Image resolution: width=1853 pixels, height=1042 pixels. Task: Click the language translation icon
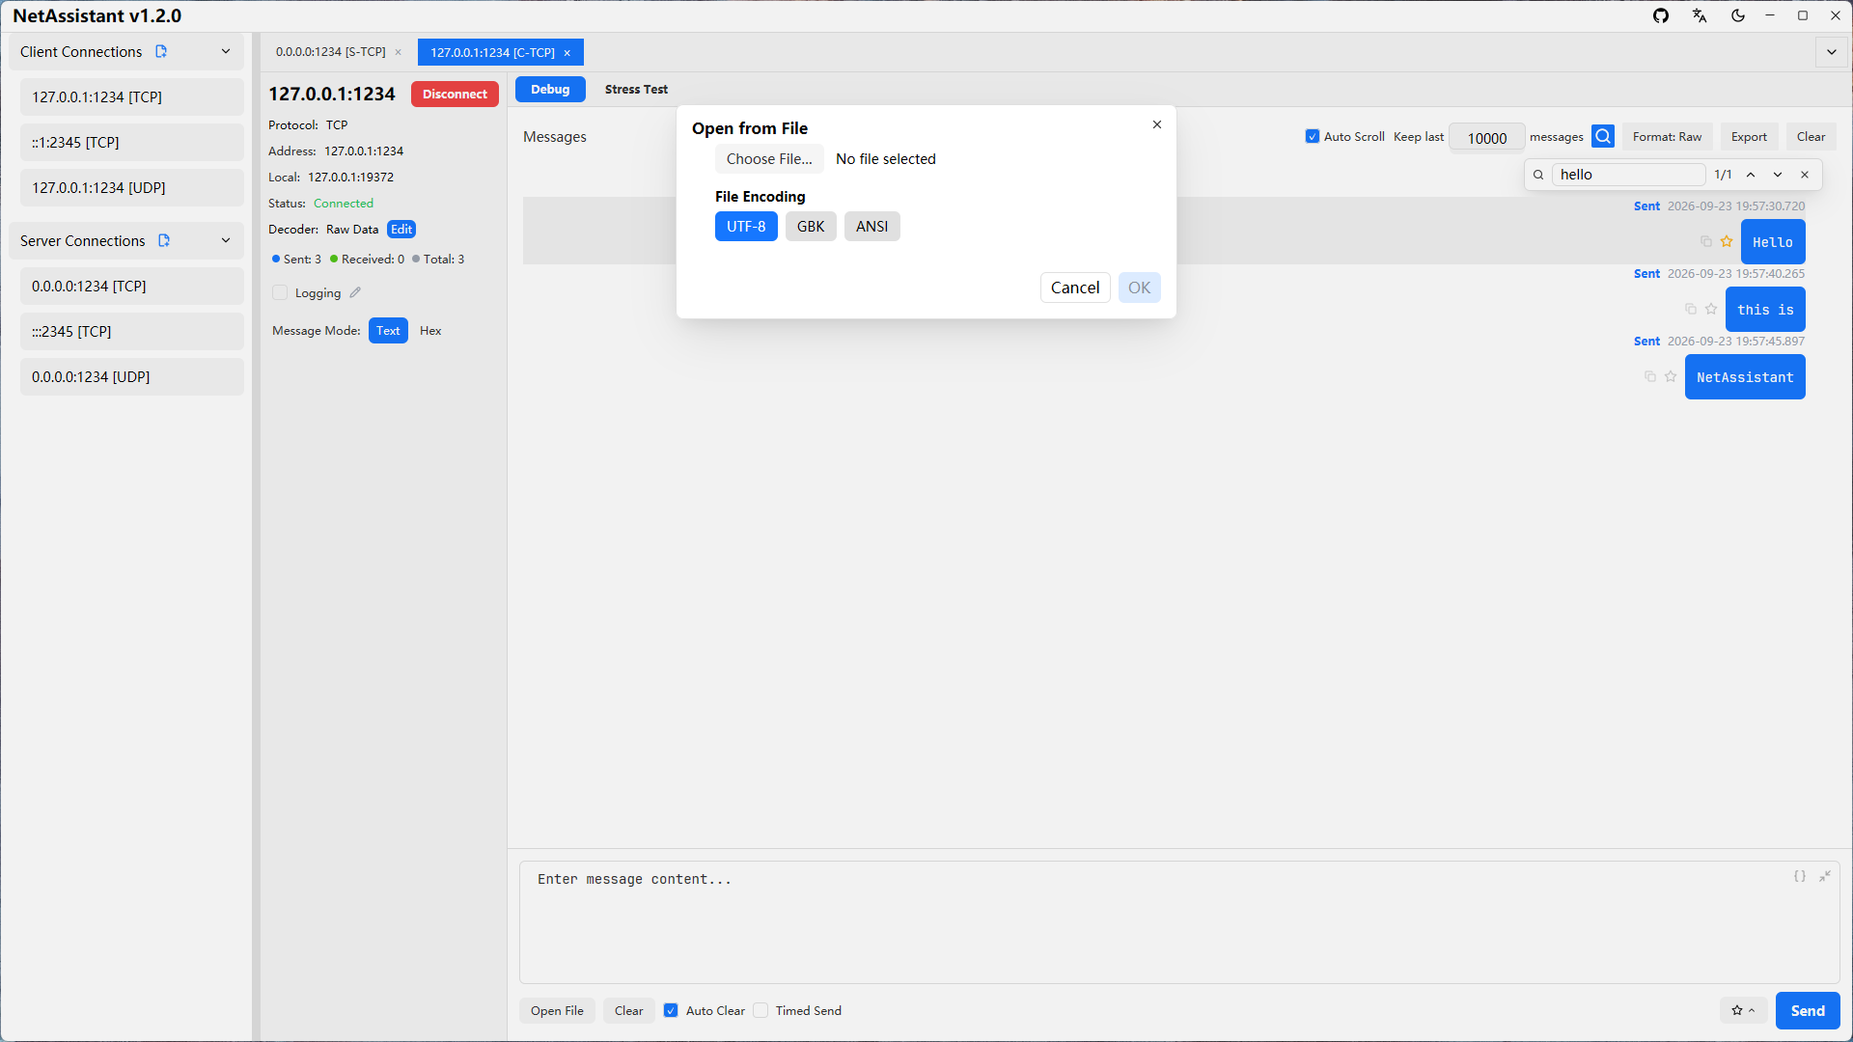1700,15
